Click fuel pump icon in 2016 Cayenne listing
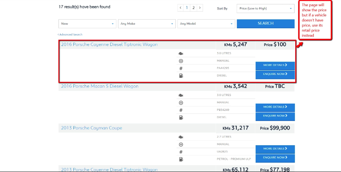341x172 pixels. point(181,76)
